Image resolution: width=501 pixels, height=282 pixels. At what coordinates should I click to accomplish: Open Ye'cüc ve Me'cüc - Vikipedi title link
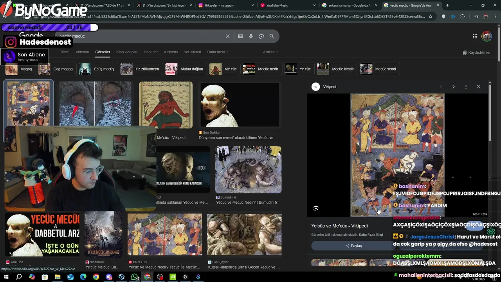pos(339,226)
